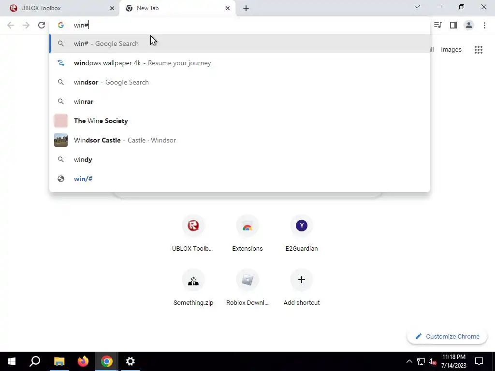Open the clock showing 11:18 PM
Image resolution: width=495 pixels, height=371 pixels.
(x=454, y=361)
